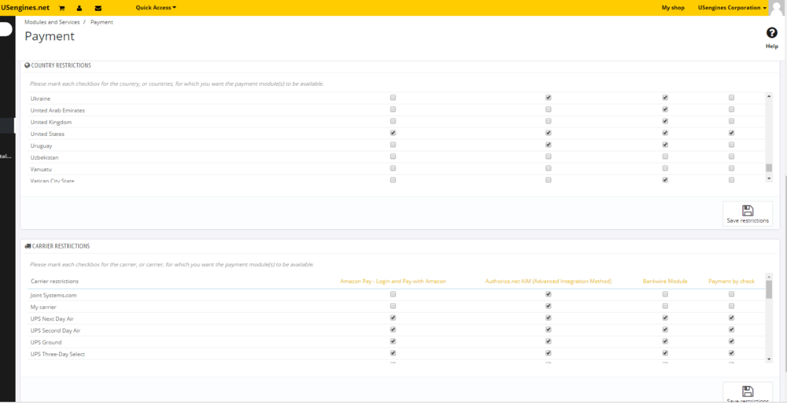Click the USengines.net shop name link
Viewport: 787px width, 405px height.
[x=25, y=8]
